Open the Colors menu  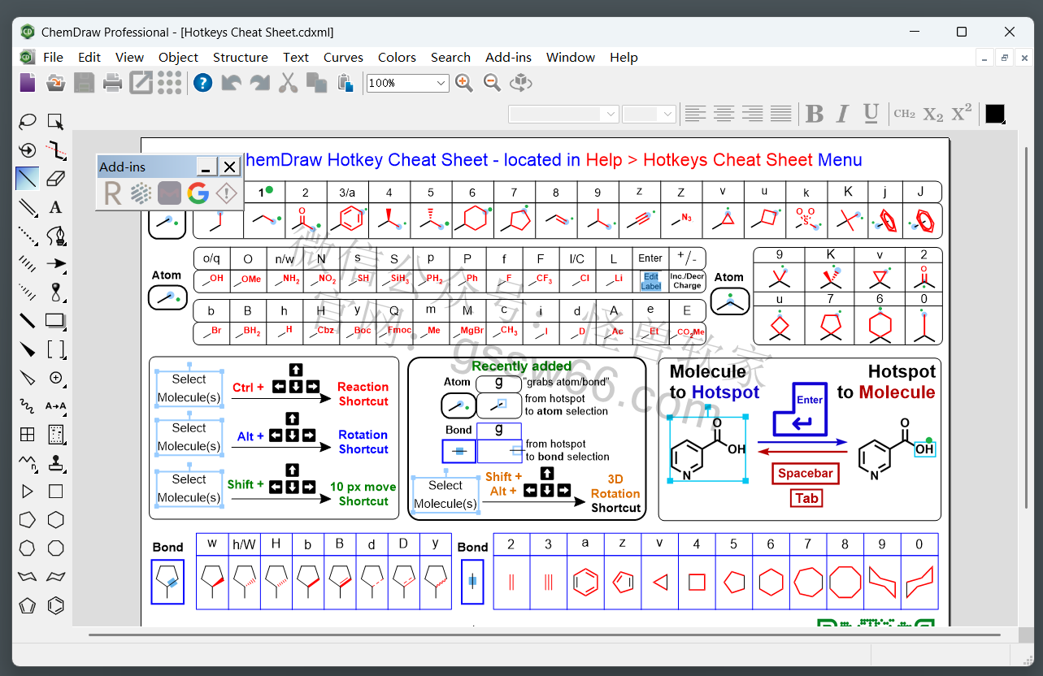[397, 57]
